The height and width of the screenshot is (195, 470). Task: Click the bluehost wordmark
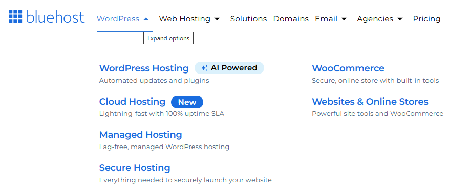55,17
